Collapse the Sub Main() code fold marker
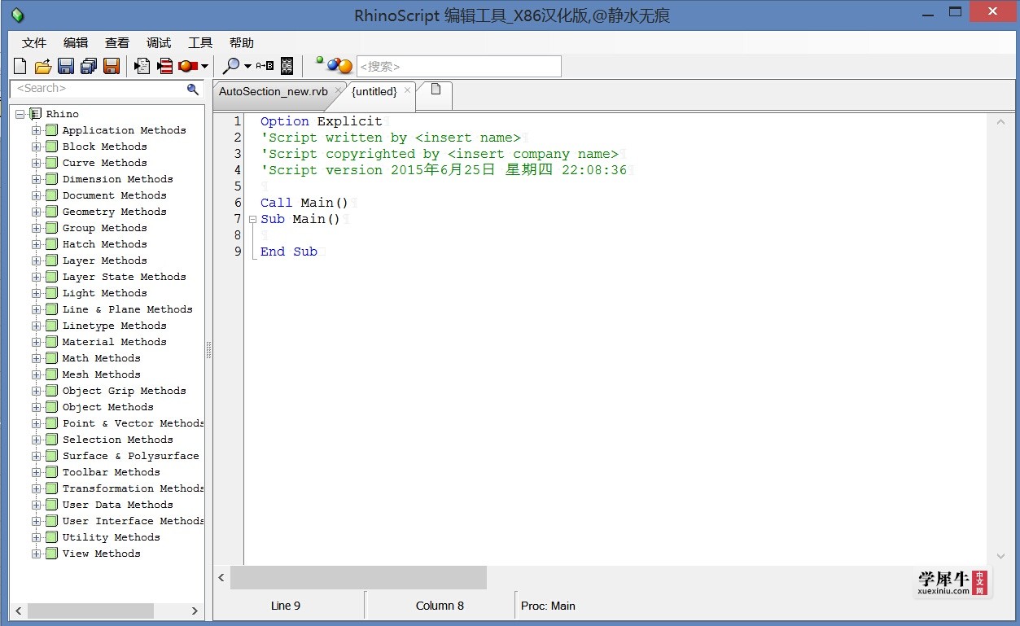This screenshot has width=1020, height=626. [x=252, y=219]
